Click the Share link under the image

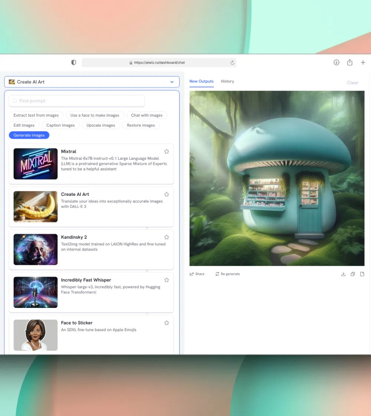(x=197, y=274)
